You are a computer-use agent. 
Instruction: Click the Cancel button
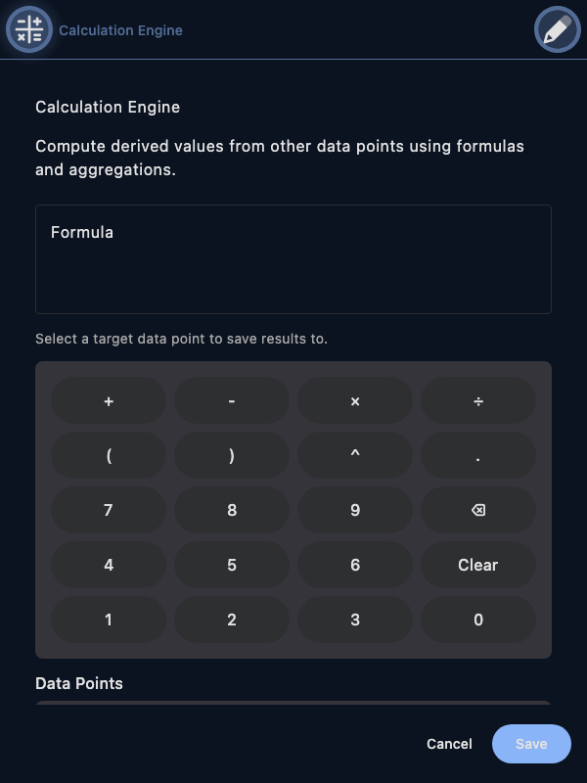(449, 744)
